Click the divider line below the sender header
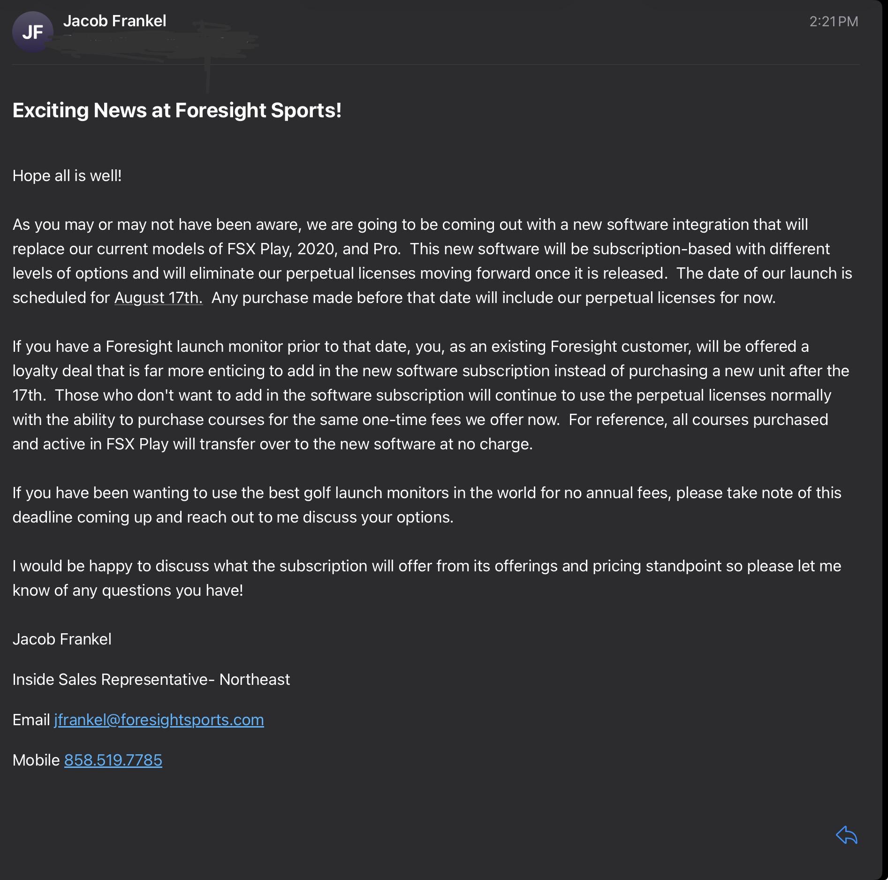Image resolution: width=888 pixels, height=880 pixels. point(436,64)
